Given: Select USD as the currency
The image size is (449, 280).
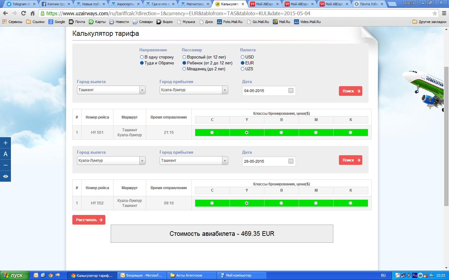Looking at the screenshot, I should click(x=243, y=57).
